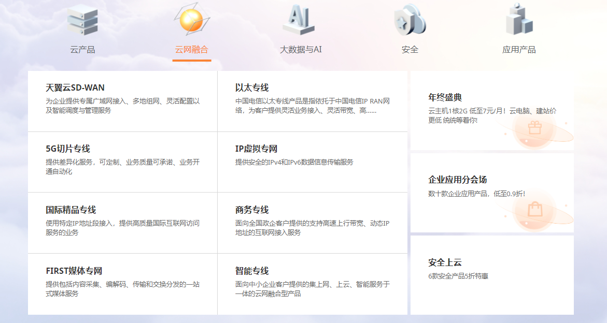Click the 商务专线 description about 高速上行带宽
Image resolution: width=607 pixels, height=323 pixels.
click(313, 228)
